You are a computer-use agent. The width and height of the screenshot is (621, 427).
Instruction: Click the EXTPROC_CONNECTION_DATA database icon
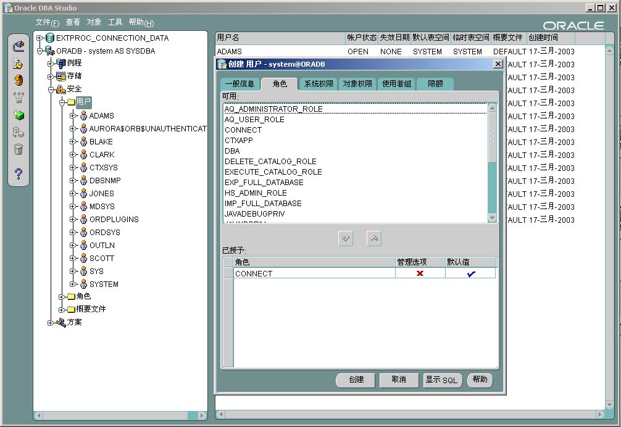click(50, 38)
